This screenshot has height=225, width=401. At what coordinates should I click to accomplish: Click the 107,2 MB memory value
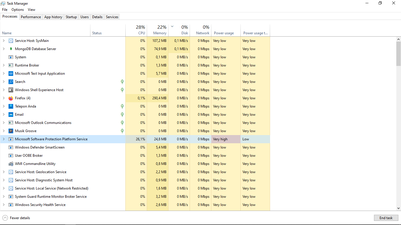[159, 41]
